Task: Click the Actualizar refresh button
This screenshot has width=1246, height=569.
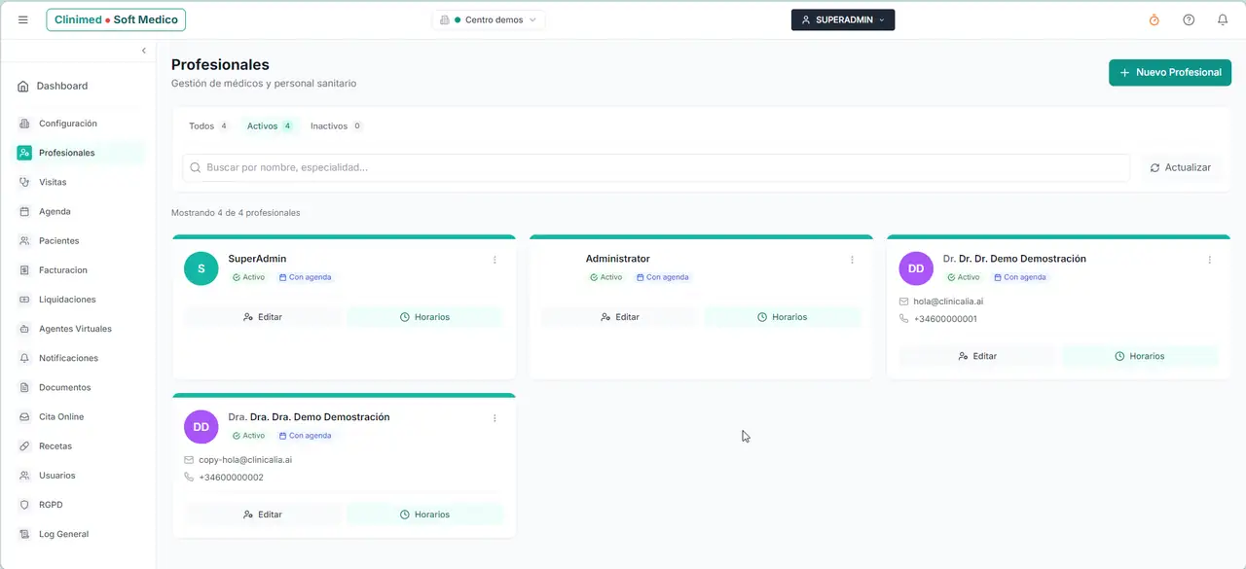Action: (x=1181, y=167)
